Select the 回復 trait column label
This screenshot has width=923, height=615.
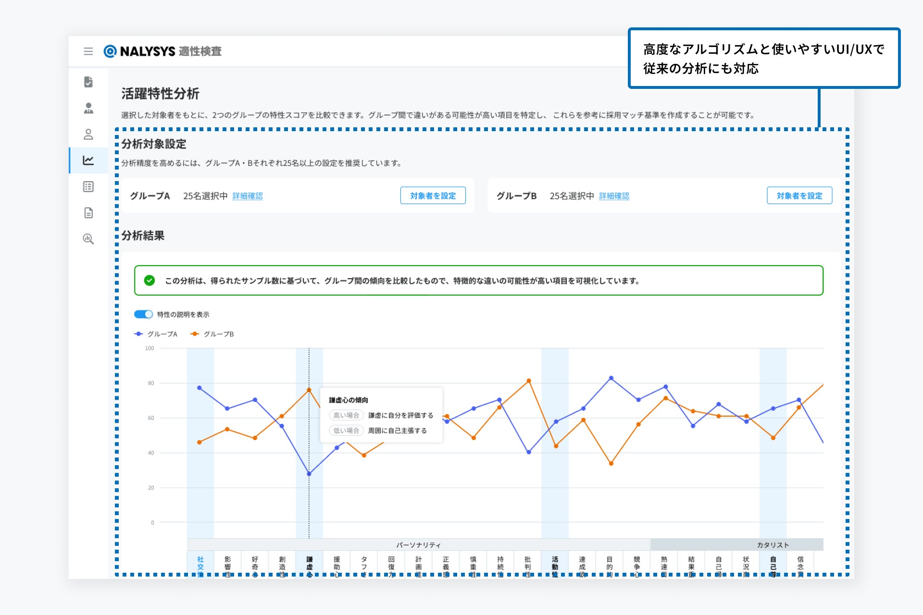click(x=391, y=566)
